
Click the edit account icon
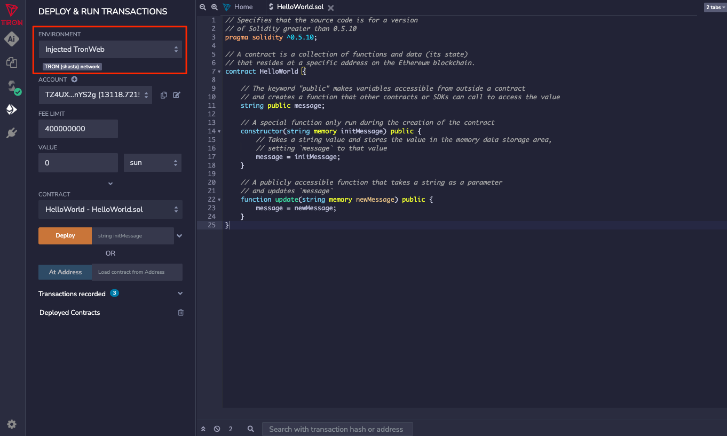(177, 95)
